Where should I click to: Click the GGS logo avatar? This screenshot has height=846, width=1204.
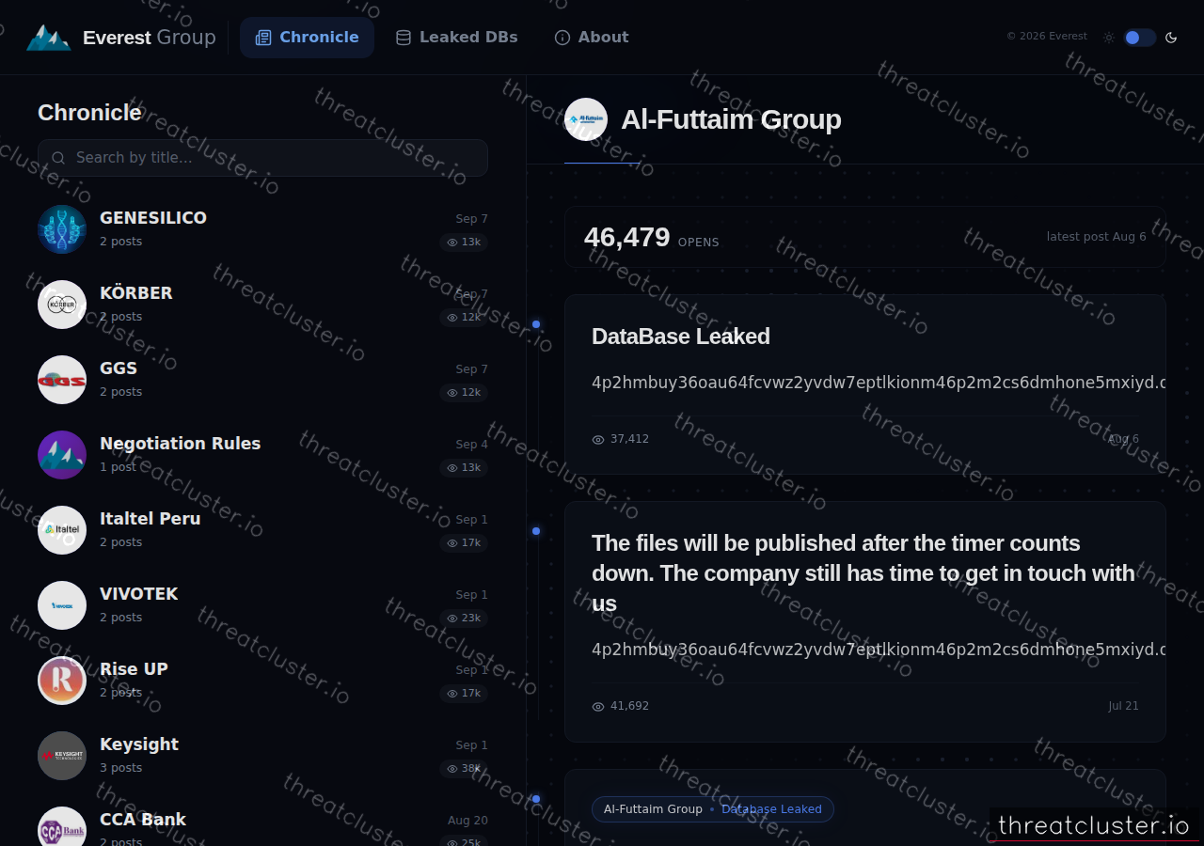click(x=62, y=380)
